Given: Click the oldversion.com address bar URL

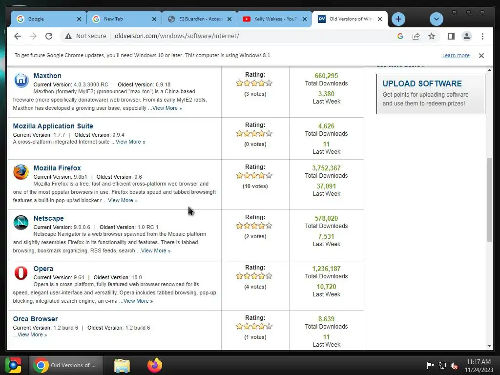Looking at the screenshot, I should point(177,36).
